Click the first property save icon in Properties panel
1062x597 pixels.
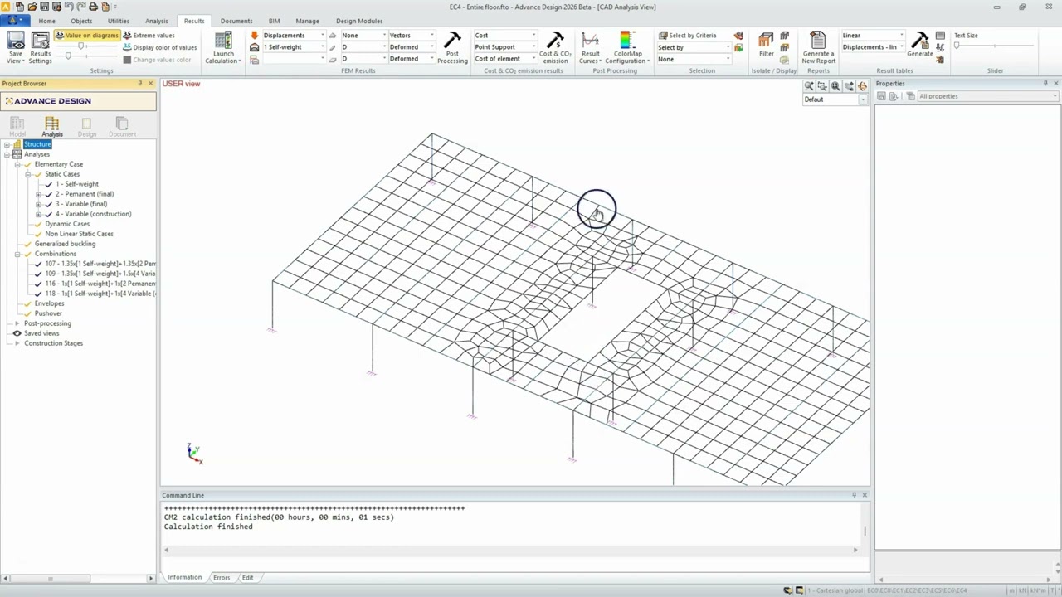881,96
